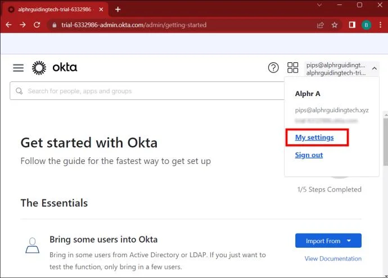The width and height of the screenshot is (388, 278).
Task: Open My settings link
Action: pyautogui.click(x=314, y=138)
